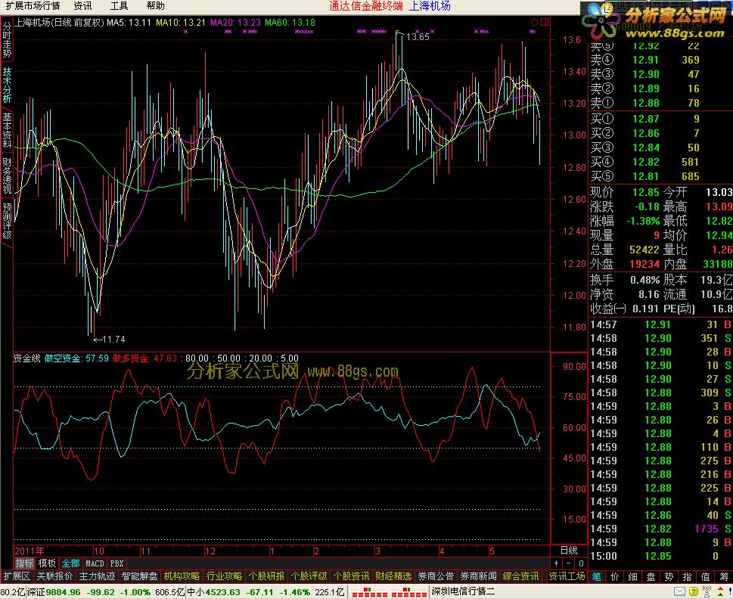
Task: Click the 做多资金: 47.63 label
Action: [x=145, y=358]
